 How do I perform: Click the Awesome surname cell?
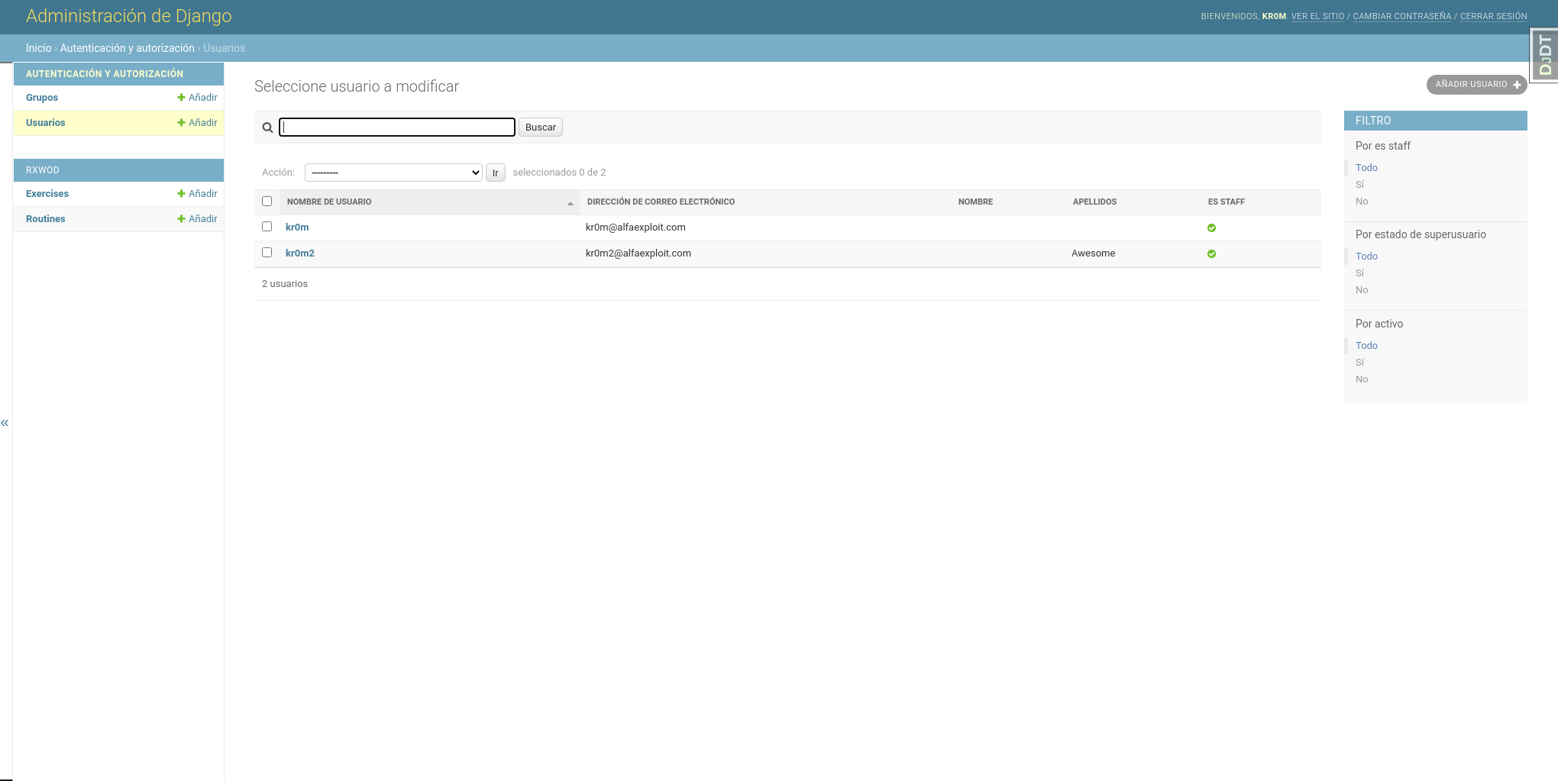[x=1093, y=253]
